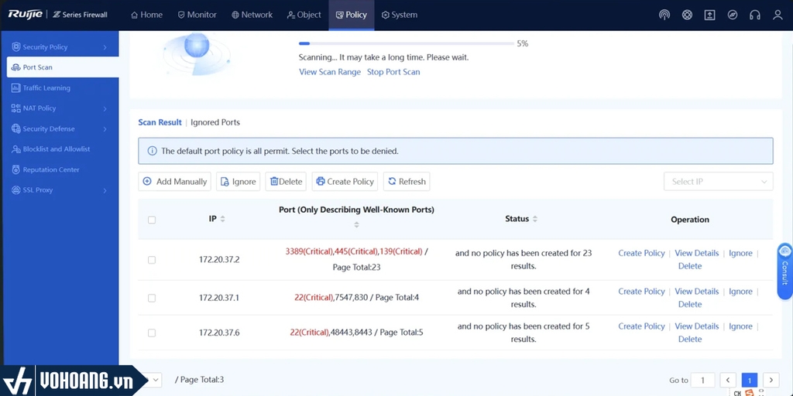Screen dimensions: 793x396
Task: Select the checkbox for 172.20.37.2
Action: coord(152,260)
